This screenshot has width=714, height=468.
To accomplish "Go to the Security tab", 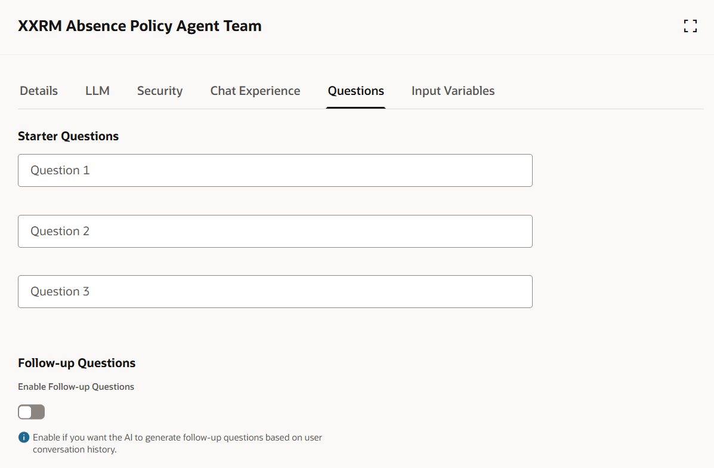I will [x=160, y=91].
